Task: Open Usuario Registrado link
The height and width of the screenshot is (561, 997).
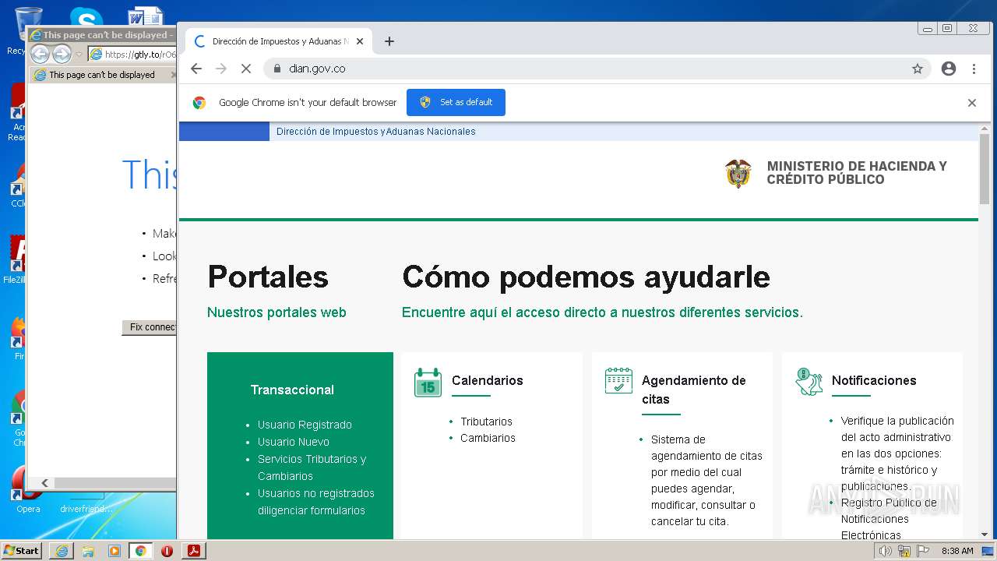Action: pyautogui.click(x=305, y=425)
